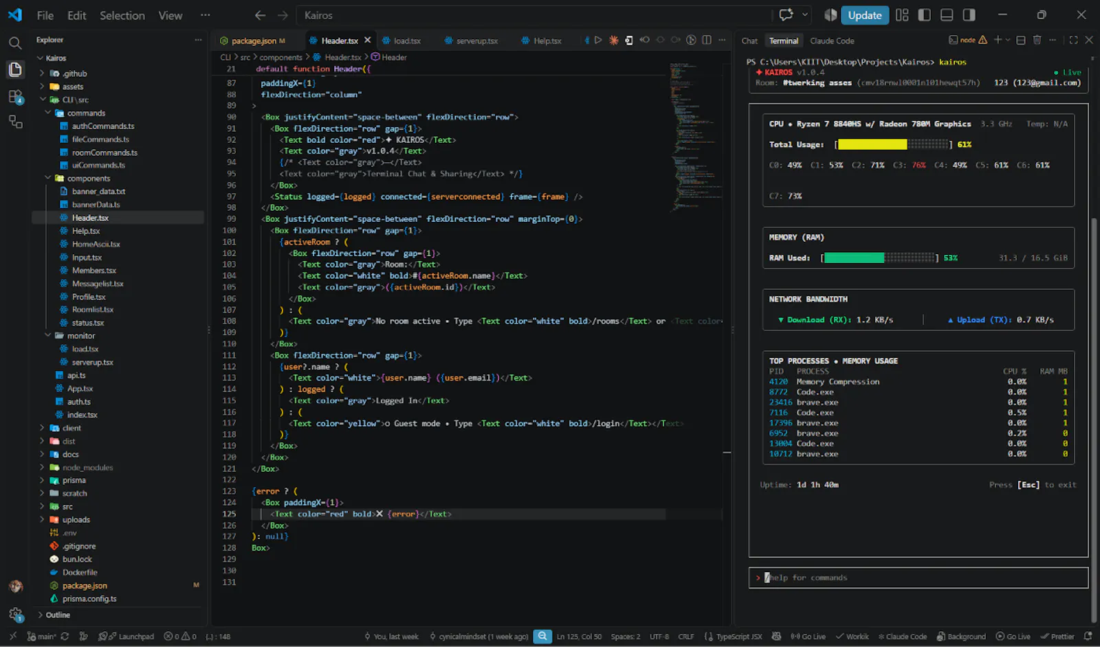Open notifications bell in status bar
This screenshot has width=1100, height=647.
[1088, 637]
